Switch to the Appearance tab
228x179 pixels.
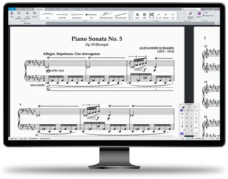coord(72,9)
